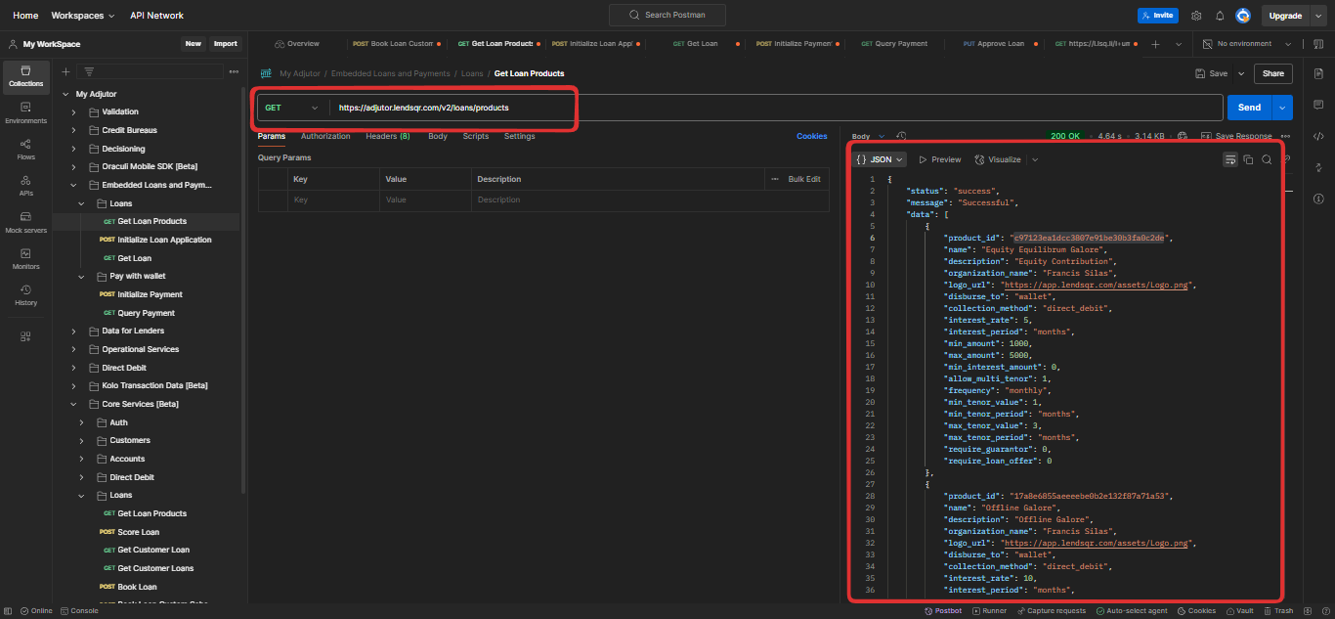The width and height of the screenshot is (1335, 619).
Task: Click the Trash icon in status bar
Action: tap(1279, 610)
